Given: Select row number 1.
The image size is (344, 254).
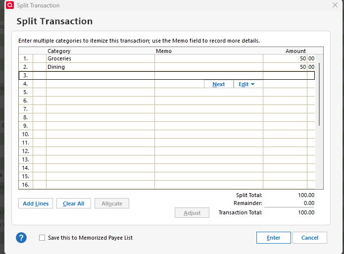Looking at the screenshot, I should click(26, 58).
